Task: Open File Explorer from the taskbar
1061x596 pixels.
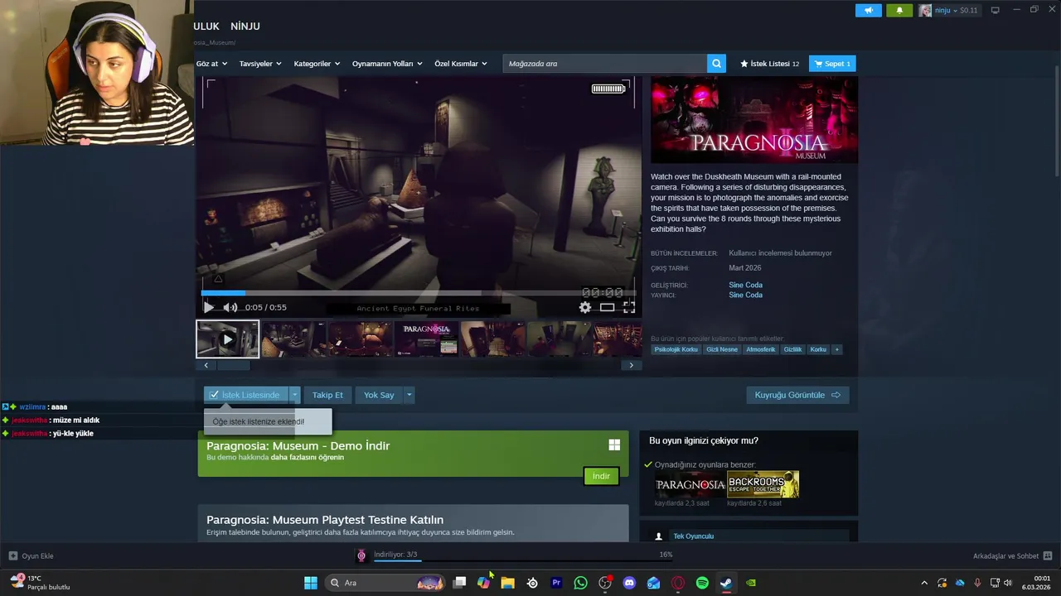Action: (507, 583)
